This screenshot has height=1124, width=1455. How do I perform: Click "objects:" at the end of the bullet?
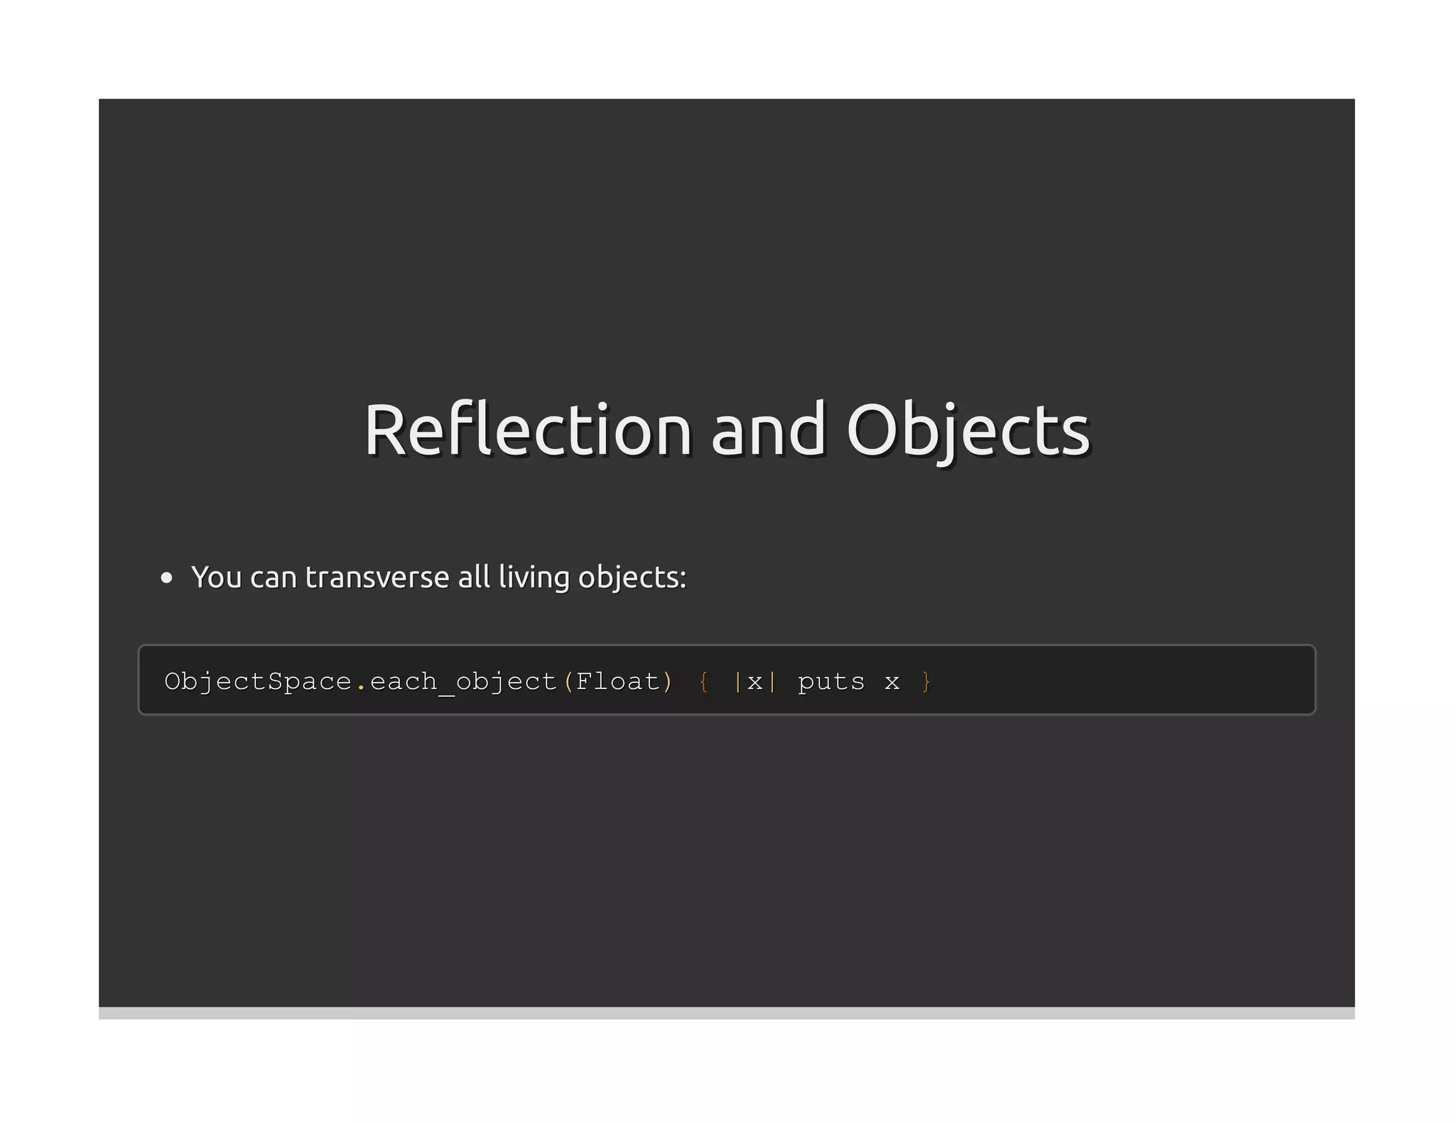pyautogui.click(x=632, y=577)
